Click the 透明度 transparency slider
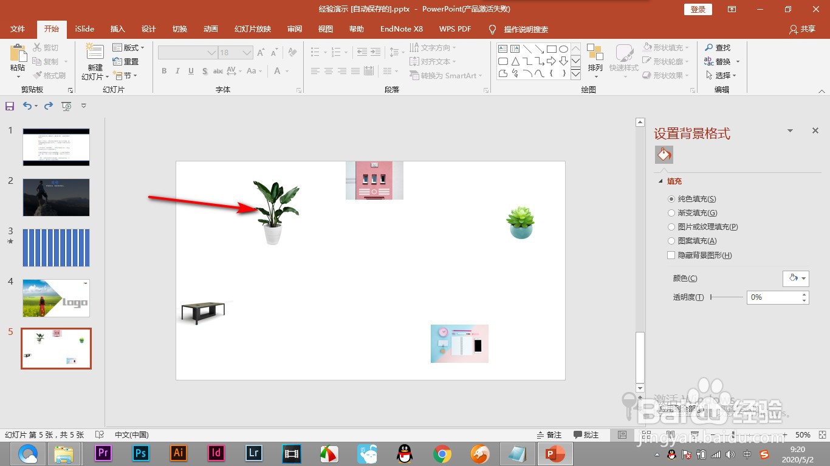The image size is (830, 466). pos(727,297)
